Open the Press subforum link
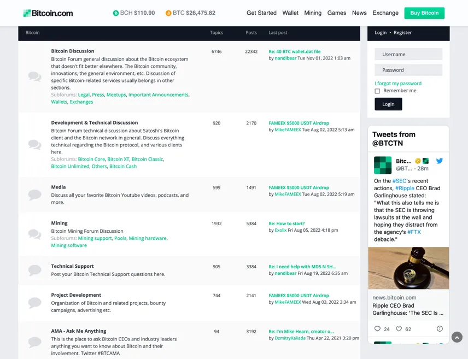Screen dimensions: 468x359 click(x=98, y=95)
